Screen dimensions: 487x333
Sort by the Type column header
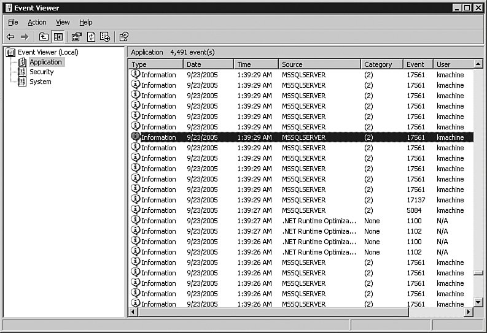(156, 64)
